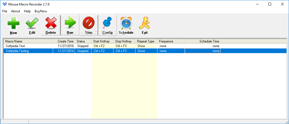Sort by Macro Name column header
The width and height of the screenshot is (289, 124).
click(28, 41)
